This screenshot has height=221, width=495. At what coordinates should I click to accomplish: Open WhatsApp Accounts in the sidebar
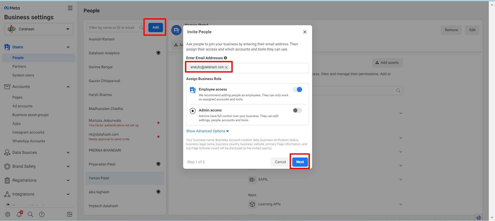coord(29,141)
